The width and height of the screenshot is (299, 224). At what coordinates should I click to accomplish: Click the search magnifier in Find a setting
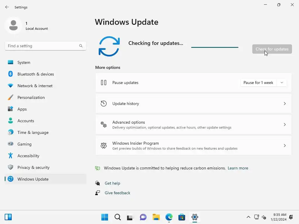click(x=81, y=46)
